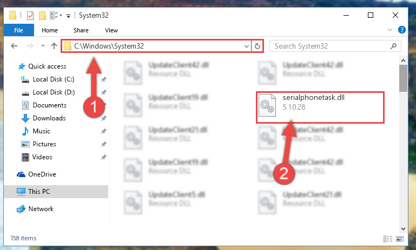Open the File menu
Image resolution: width=416 pixels, height=250 pixels.
(x=18, y=30)
